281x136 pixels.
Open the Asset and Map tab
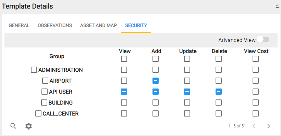tap(98, 25)
